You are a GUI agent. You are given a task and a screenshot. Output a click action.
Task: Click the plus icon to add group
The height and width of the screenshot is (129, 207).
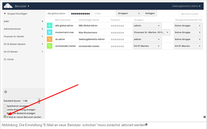(5, 13)
